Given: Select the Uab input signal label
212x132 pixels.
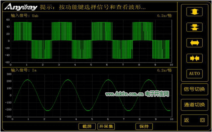Looking at the screenshot, I should point(25,16).
